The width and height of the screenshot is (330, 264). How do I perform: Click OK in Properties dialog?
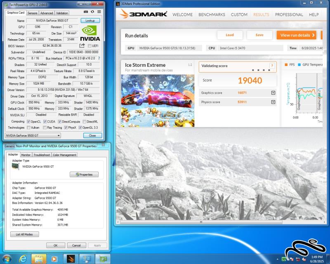pos(56,245)
